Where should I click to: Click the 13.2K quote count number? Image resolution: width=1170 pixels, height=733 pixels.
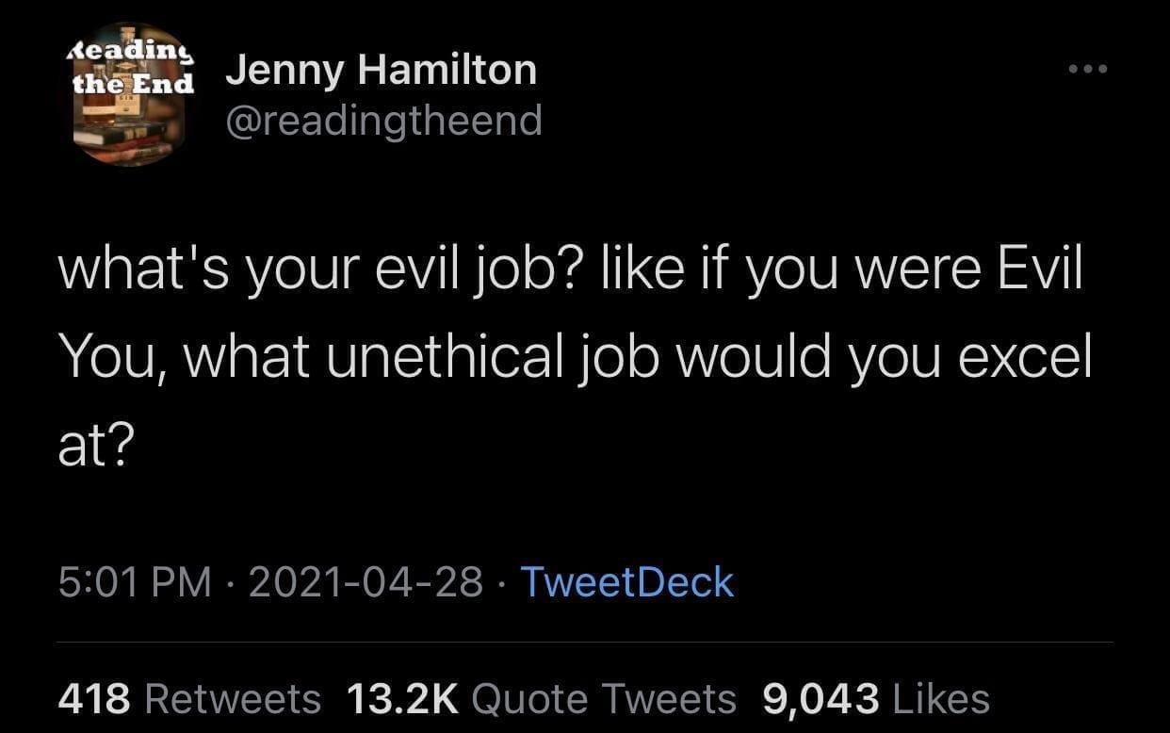pos(402,699)
